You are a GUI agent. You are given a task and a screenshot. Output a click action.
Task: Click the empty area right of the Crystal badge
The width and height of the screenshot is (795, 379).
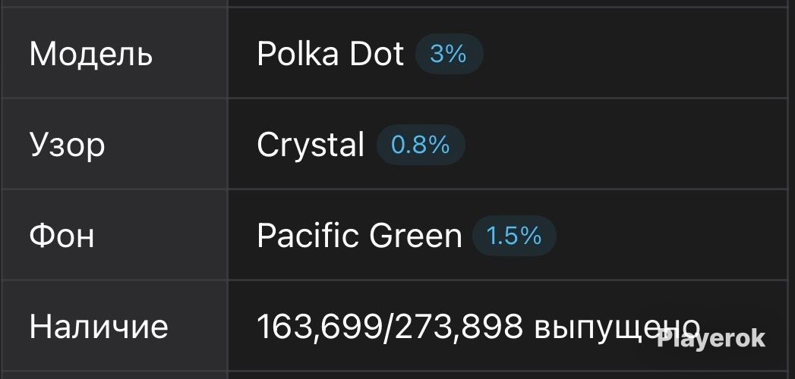click(x=629, y=146)
